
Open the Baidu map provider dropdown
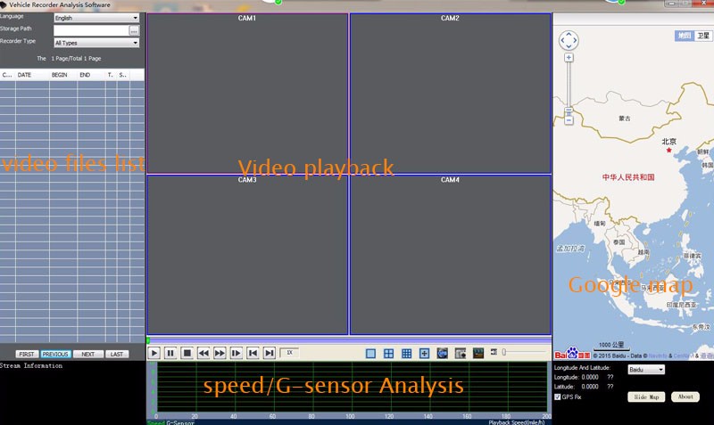[646, 369]
